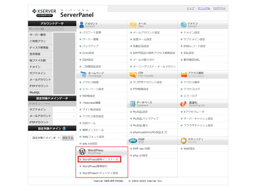Open phpmyadmin(MySQL5.7)
Screen dimensions: 256x191
tap(150, 132)
